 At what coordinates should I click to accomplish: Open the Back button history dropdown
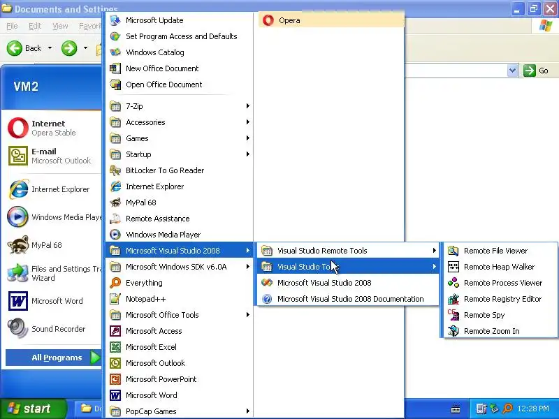[50, 47]
